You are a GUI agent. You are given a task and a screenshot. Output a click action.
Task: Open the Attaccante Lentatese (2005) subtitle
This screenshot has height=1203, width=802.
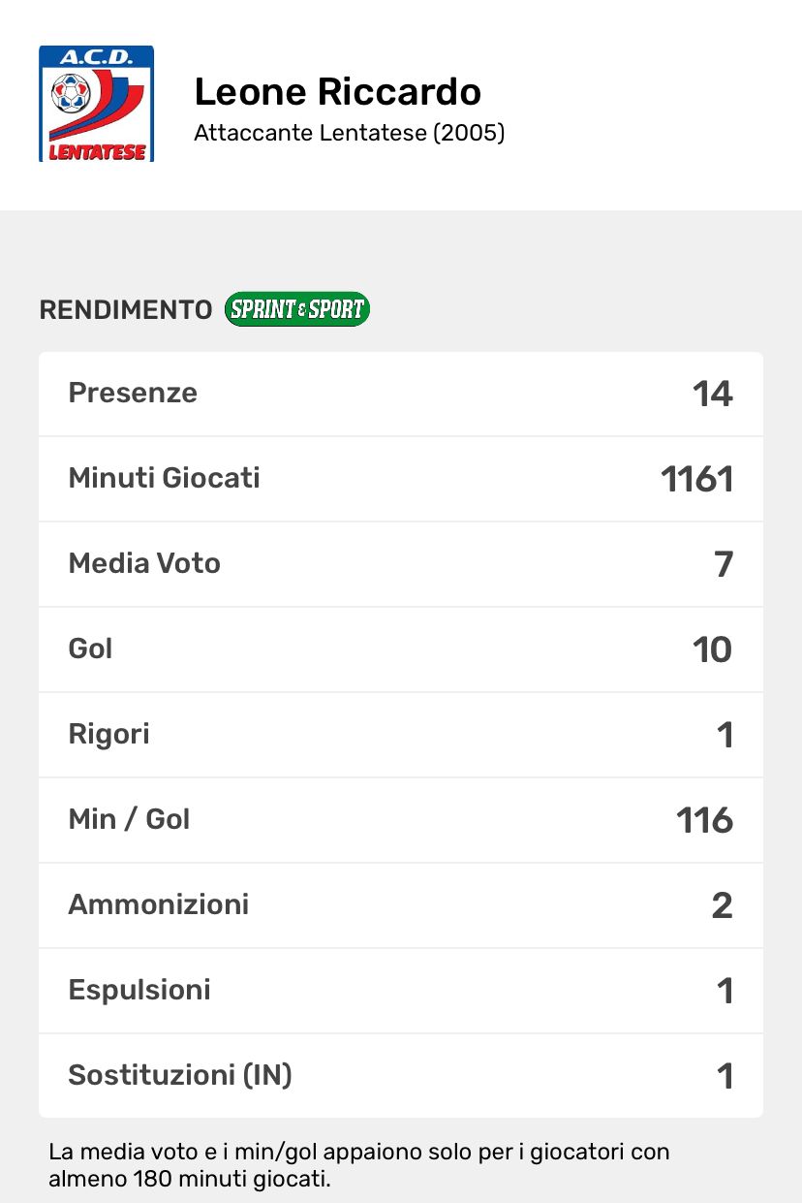pyautogui.click(x=350, y=133)
